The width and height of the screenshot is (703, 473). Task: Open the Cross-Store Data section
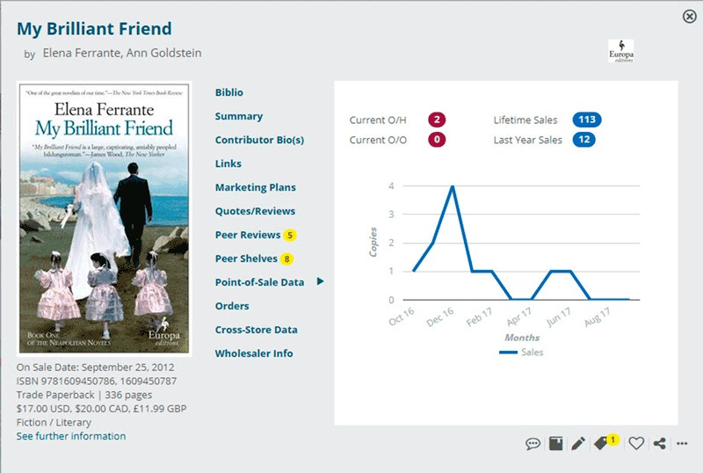point(256,330)
